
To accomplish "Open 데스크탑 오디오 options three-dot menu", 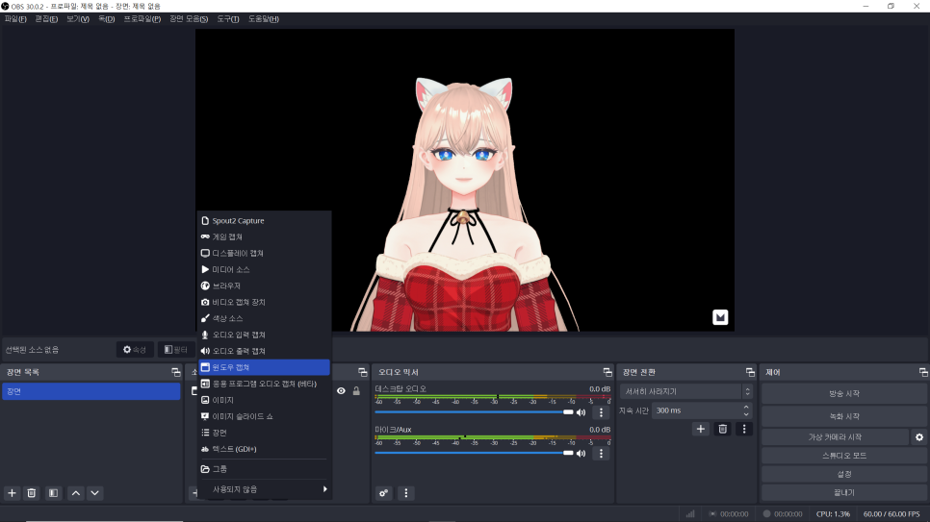I will click(x=601, y=412).
